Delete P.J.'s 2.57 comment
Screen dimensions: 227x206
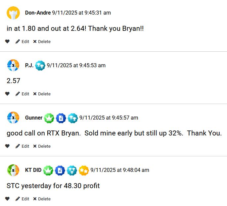click(42, 94)
